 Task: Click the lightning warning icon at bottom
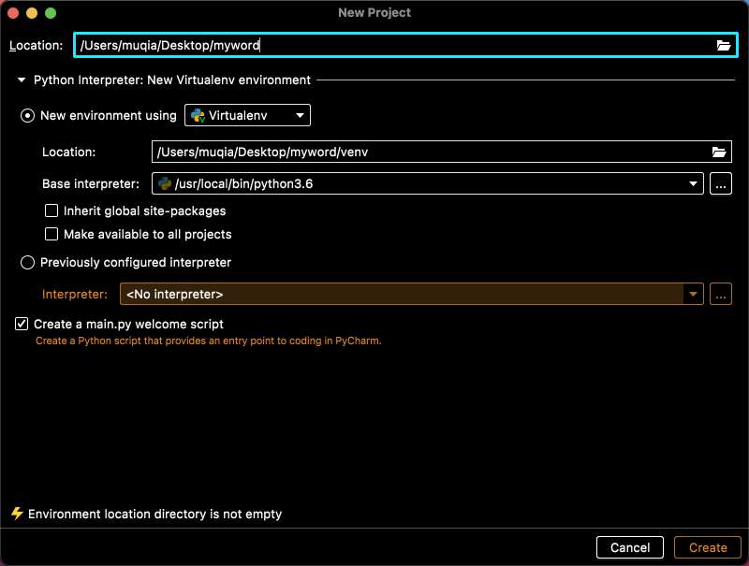tap(17, 514)
